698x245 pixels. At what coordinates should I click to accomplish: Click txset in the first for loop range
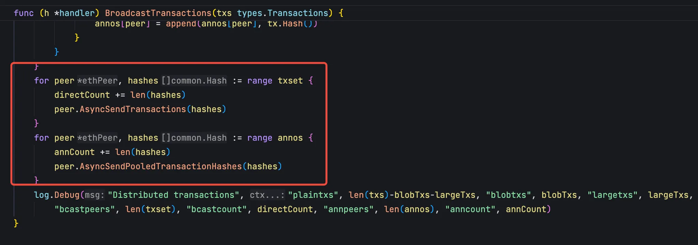click(290, 81)
